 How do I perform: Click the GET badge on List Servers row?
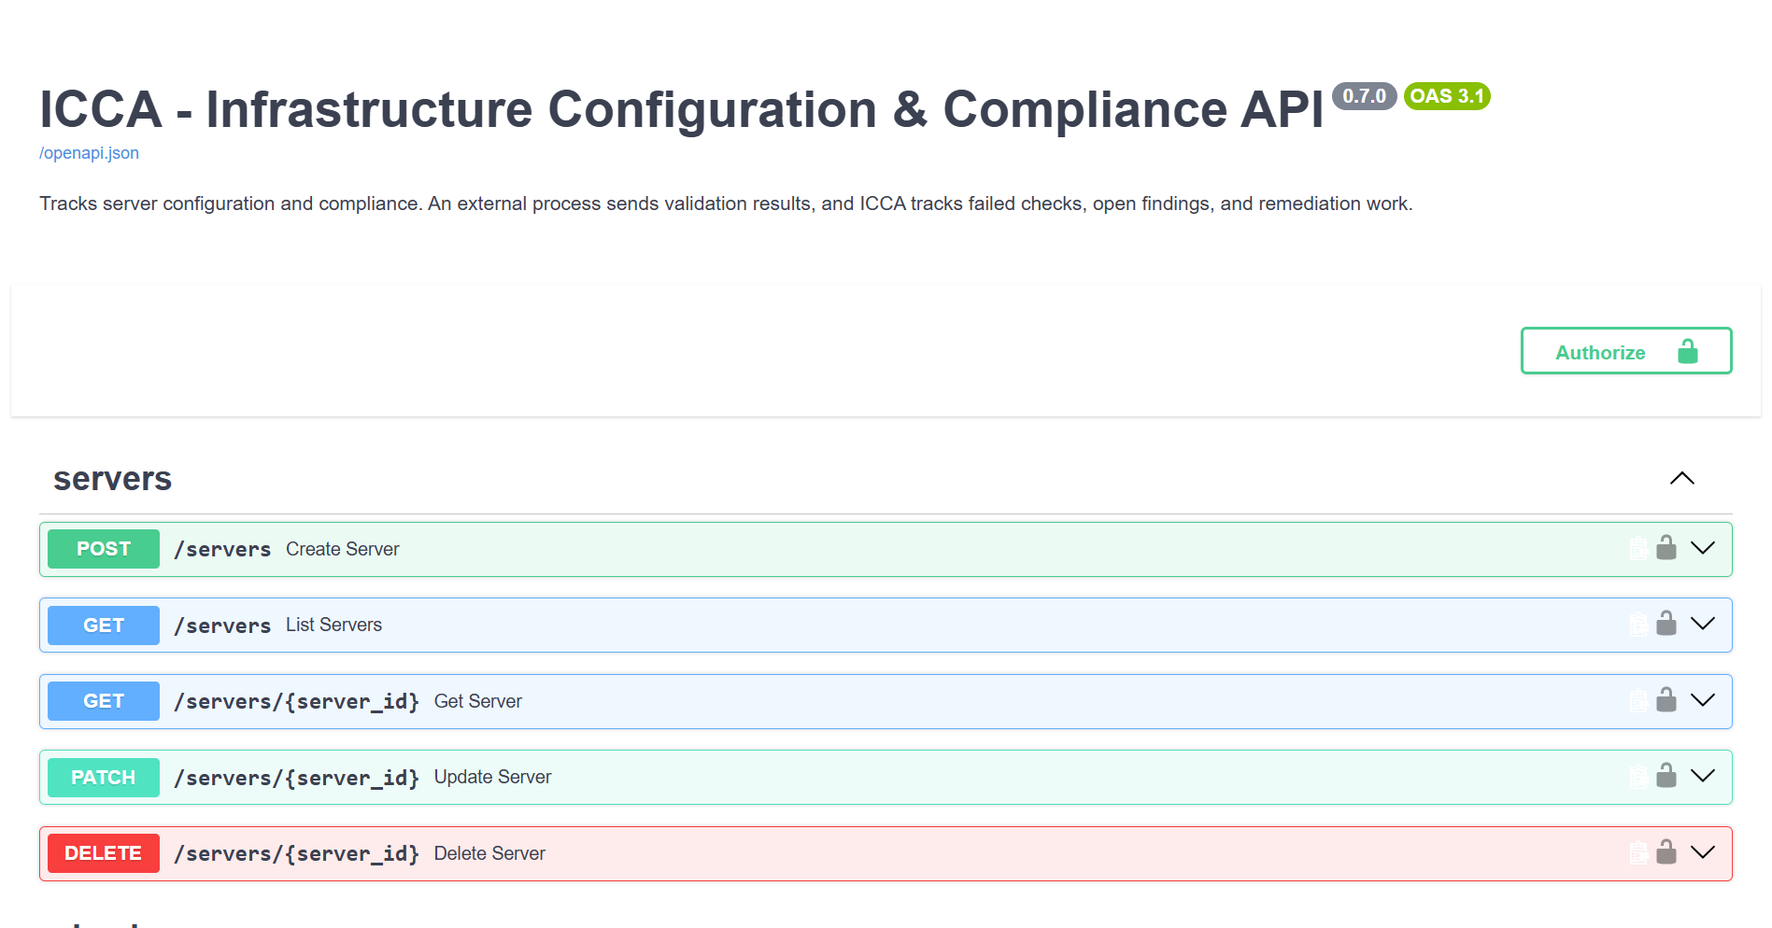coord(104,626)
